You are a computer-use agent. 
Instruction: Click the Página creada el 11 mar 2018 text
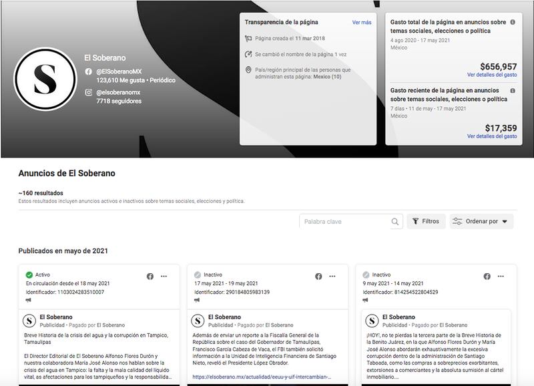click(290, 39)
